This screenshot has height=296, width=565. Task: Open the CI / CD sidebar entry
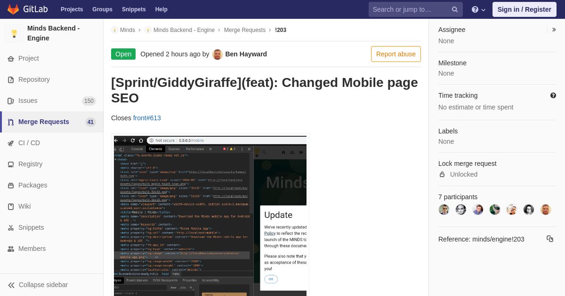point(52,143)
